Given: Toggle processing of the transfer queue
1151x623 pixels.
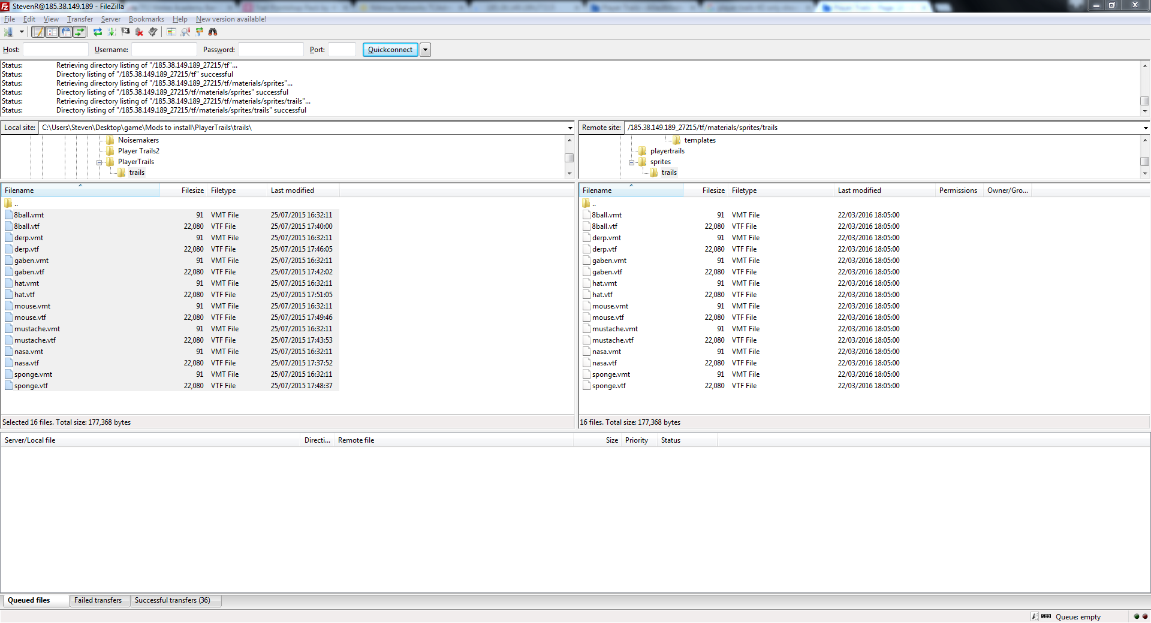Looking at the screenshot, I should click(112, 32).
